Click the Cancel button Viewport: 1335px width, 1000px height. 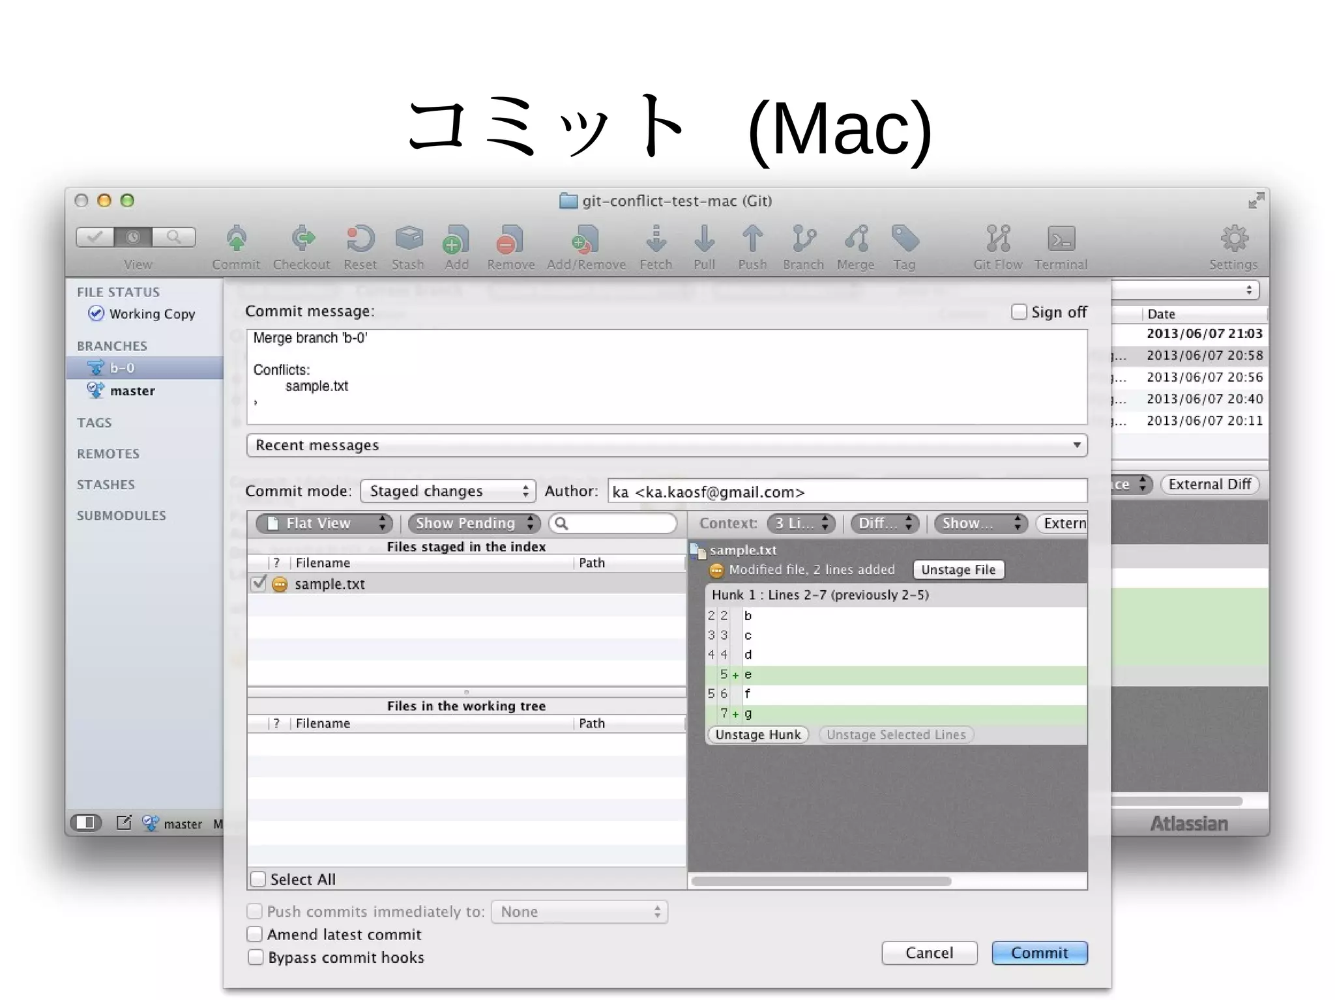(x=930, y=953)
